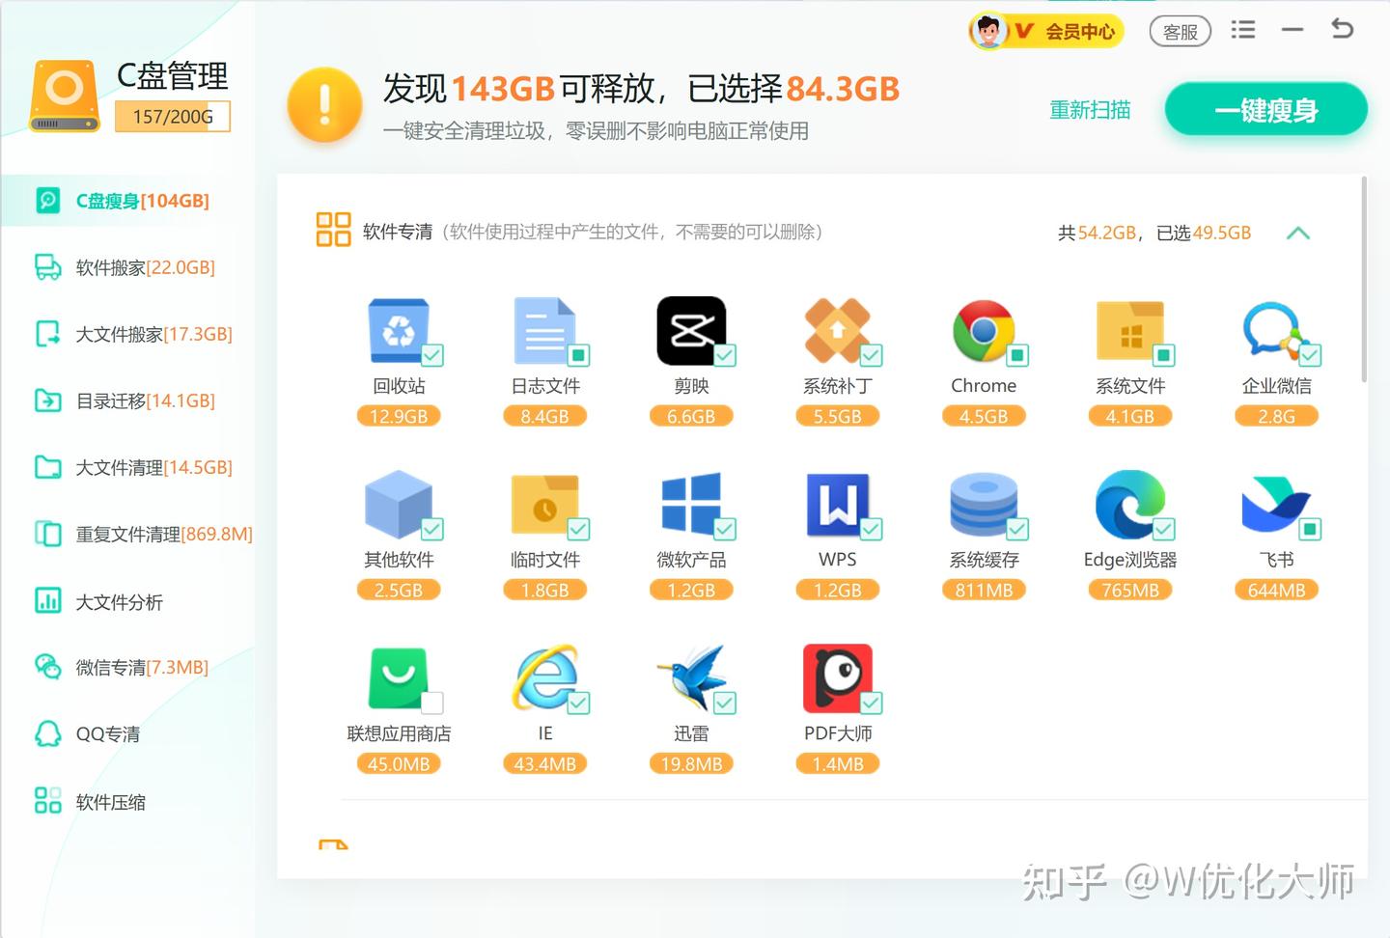
Task: Open 大文件分析 in the sidebar
Action: [126, 601]
